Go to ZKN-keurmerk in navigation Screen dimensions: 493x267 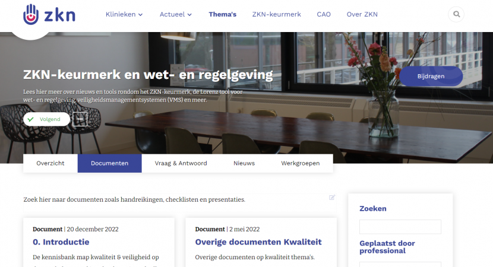click(276, 14)
